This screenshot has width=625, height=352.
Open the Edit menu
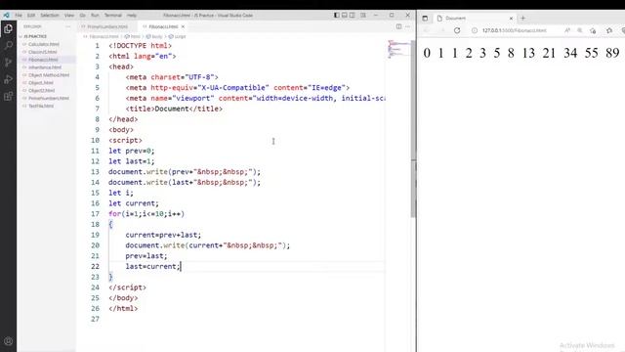pyautogui.click(x=31, y=16)
